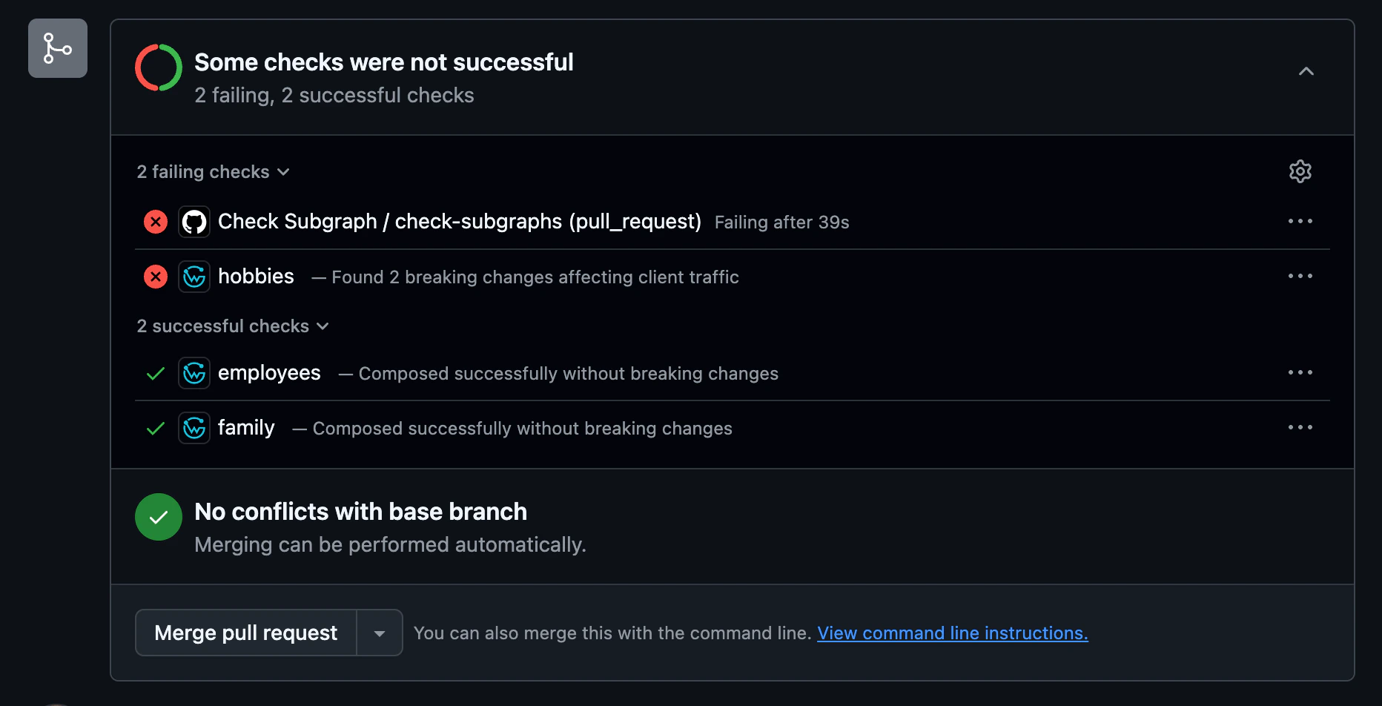Click the git branch icon in the sidebar
This screenshot has width=1382, height=706.
click(57, 47)
